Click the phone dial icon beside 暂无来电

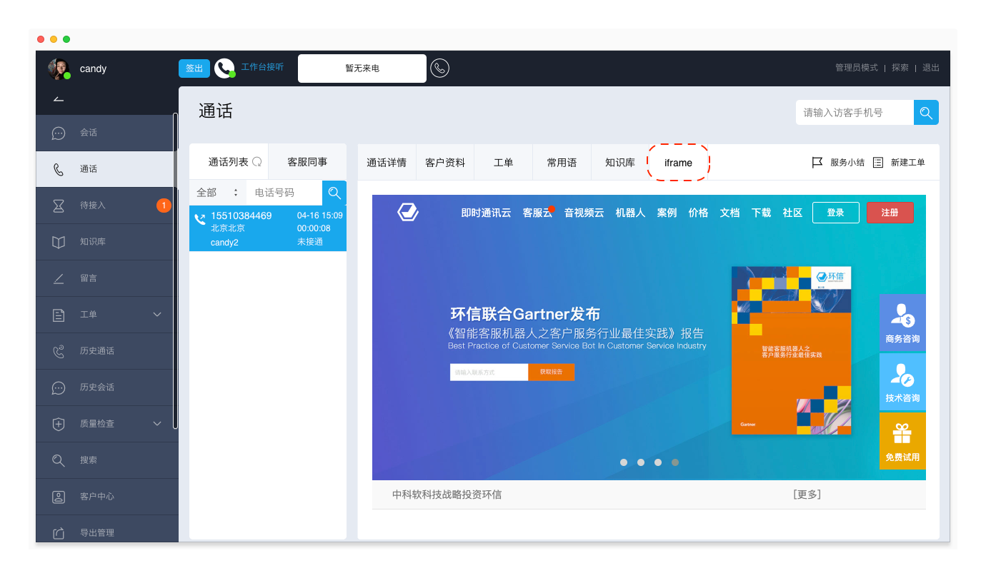(x=439, y=69)
